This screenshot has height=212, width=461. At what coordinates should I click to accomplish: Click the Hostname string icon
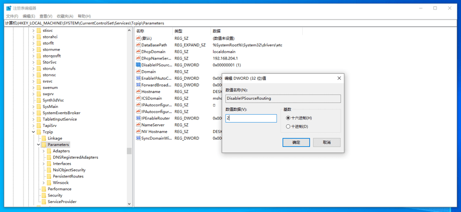tap(139, 91)
